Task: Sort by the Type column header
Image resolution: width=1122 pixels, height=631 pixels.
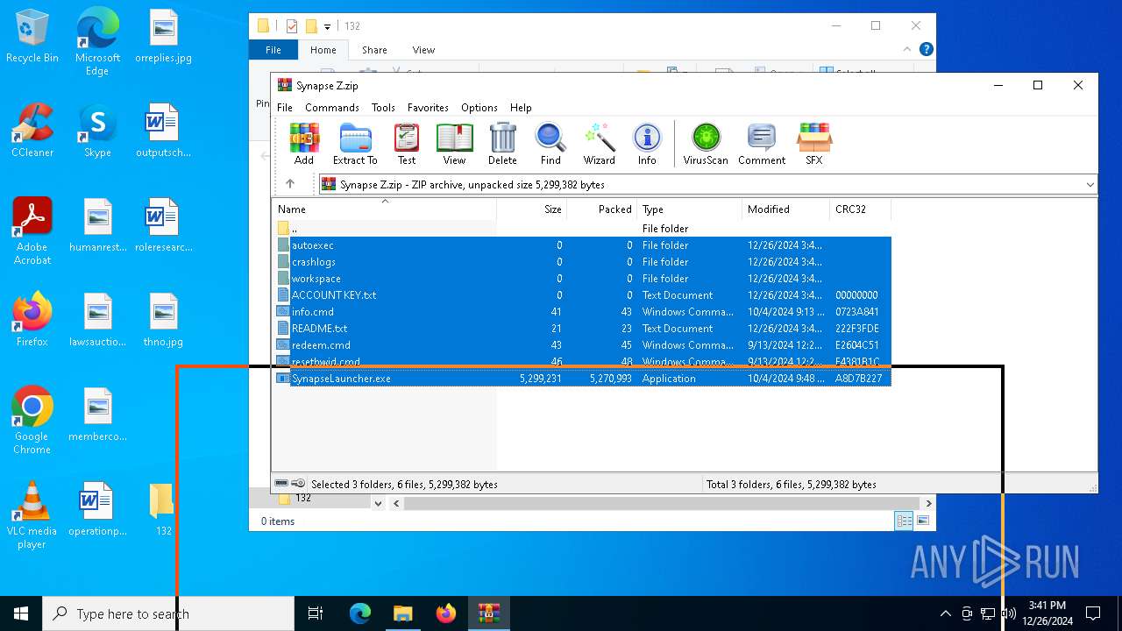Action: 689,209
